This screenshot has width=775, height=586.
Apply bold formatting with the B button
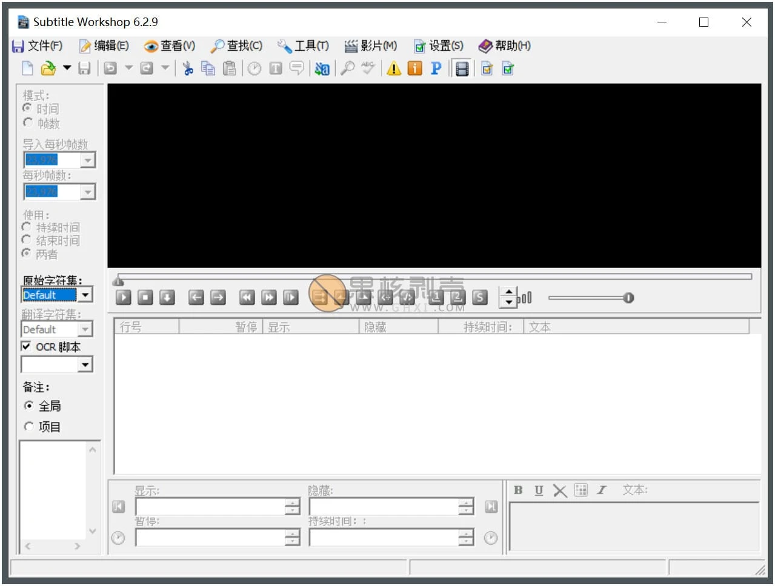[x=517, y=490]
